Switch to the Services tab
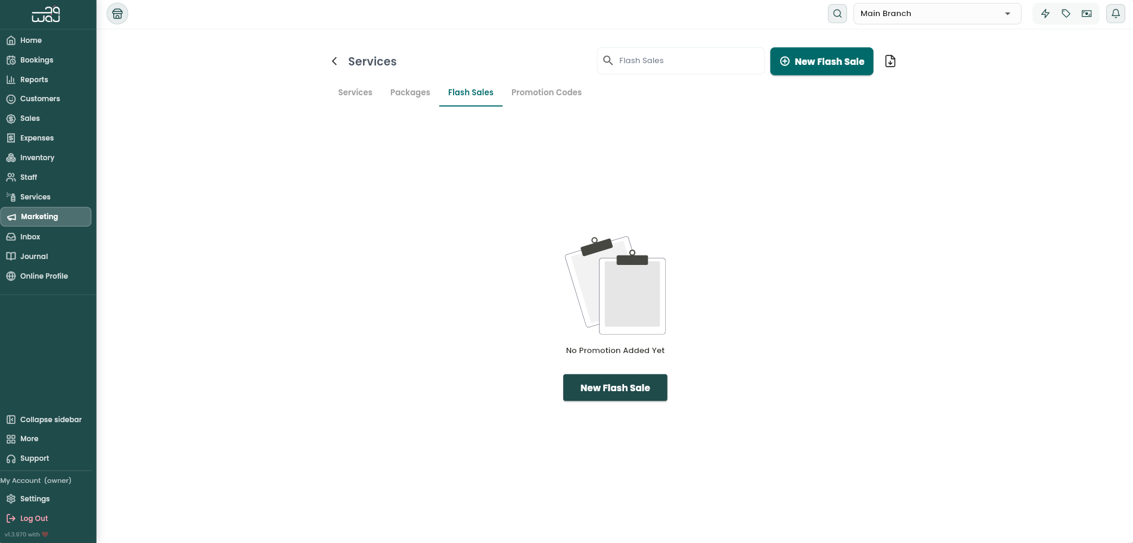 click(x=355, y=92)
